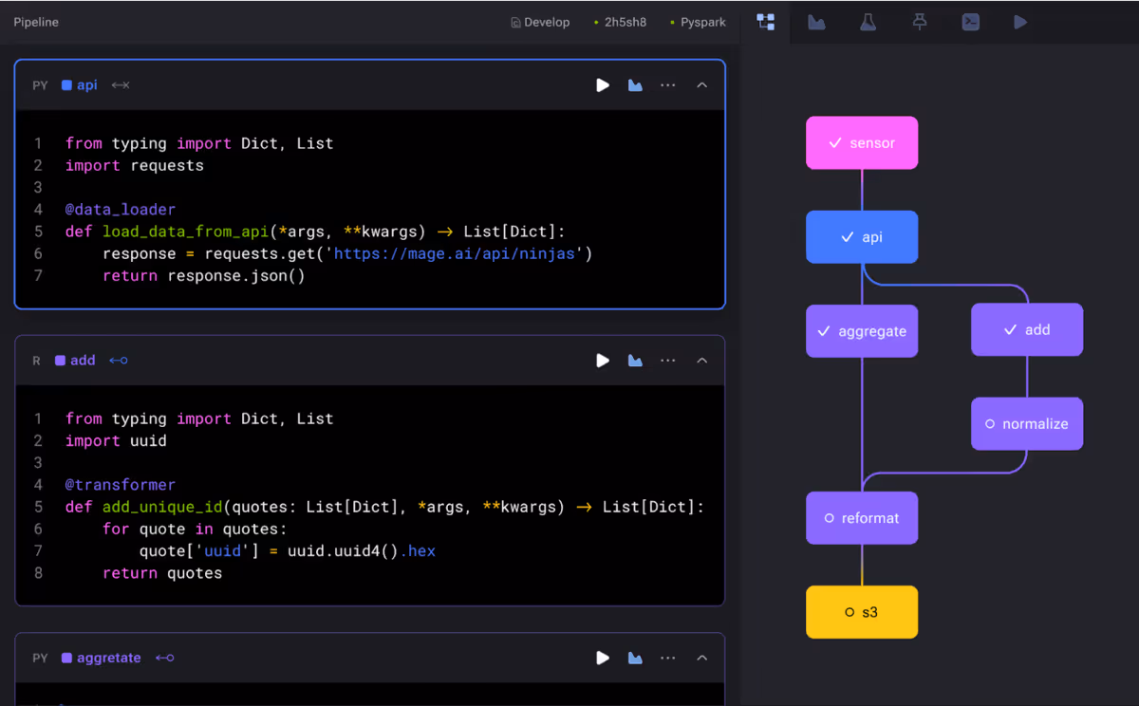1139x706 pixels.
Task: Collapse the add block
Action: [x=702, y=361]
